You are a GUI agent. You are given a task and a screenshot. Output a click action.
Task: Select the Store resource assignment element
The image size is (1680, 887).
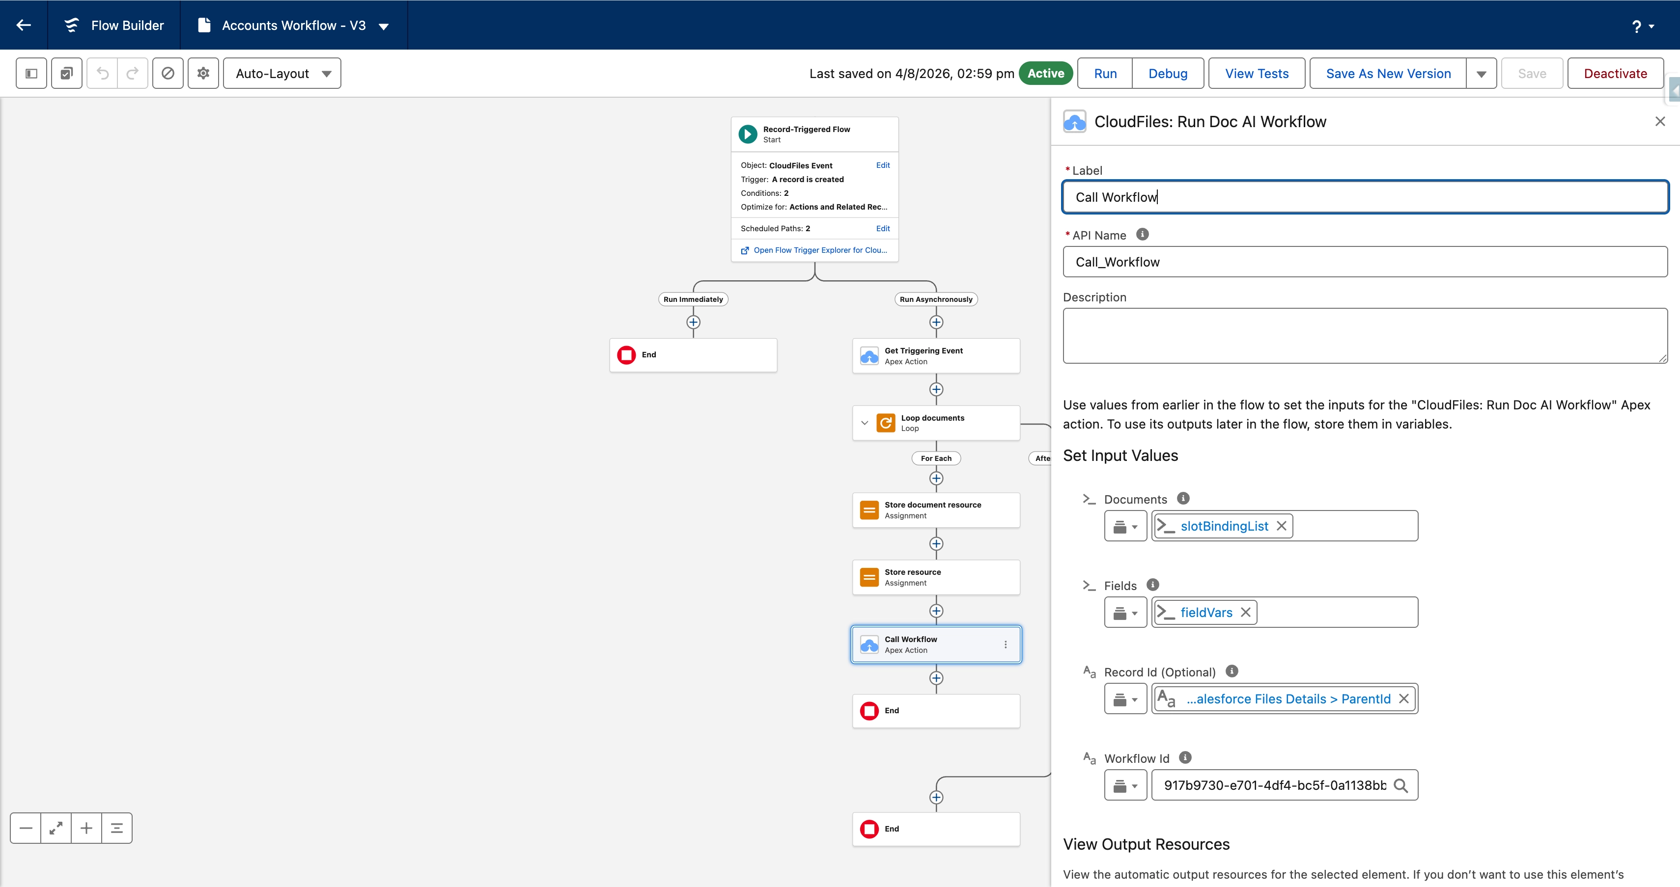coord(936,577)
